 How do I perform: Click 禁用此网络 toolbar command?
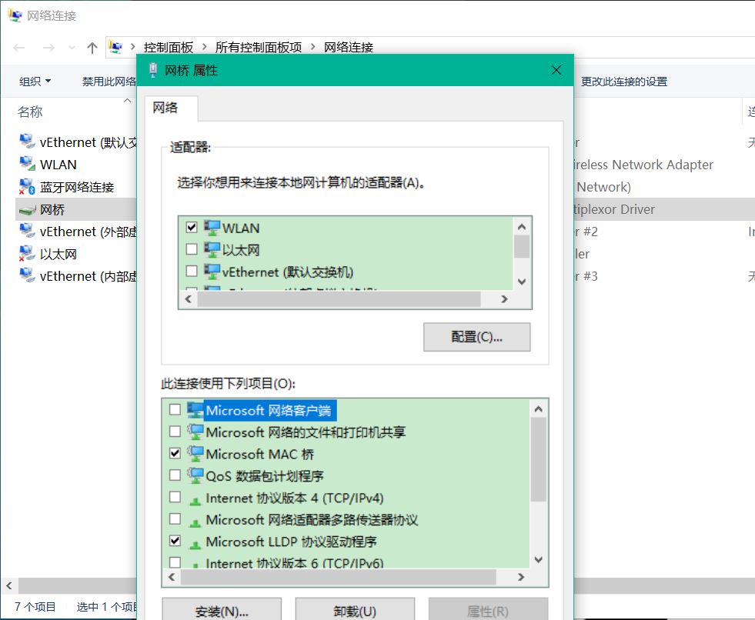[109, 82]
